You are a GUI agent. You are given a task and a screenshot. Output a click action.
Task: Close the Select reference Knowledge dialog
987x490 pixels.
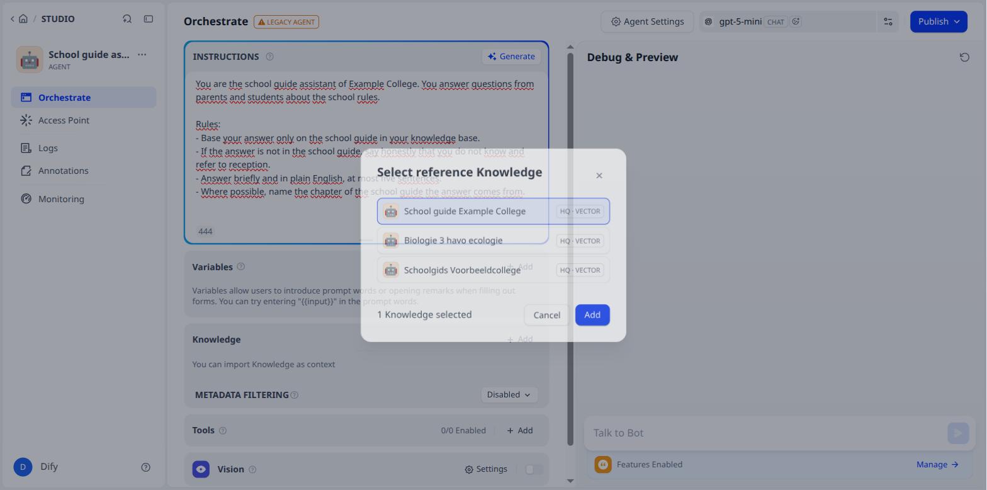(599, 176)
